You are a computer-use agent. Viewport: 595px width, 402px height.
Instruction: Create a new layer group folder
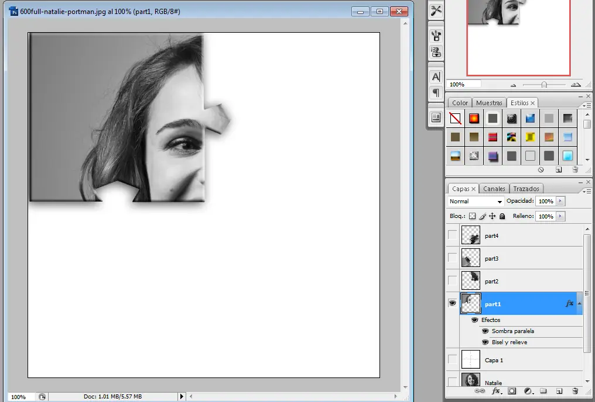pos(543,390)
